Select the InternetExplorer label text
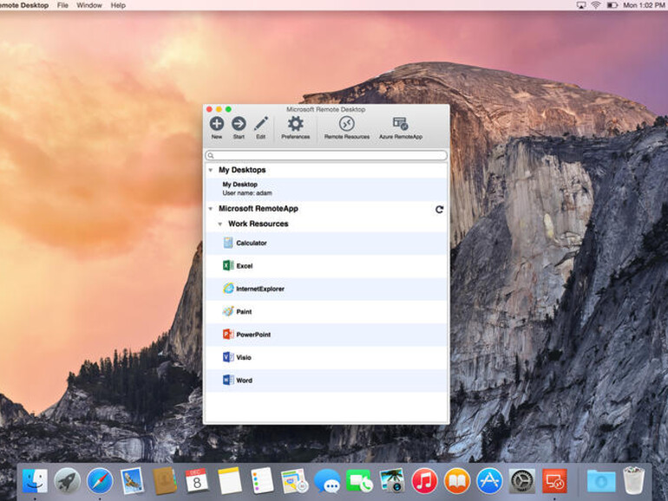Screen dimensions: 668x501 pyautogui.click(x=260, y=289)
